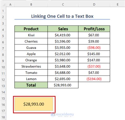Select column B header
Viewport: 125px width, 120px height.
pyautogui.click(x=31, y=4)
